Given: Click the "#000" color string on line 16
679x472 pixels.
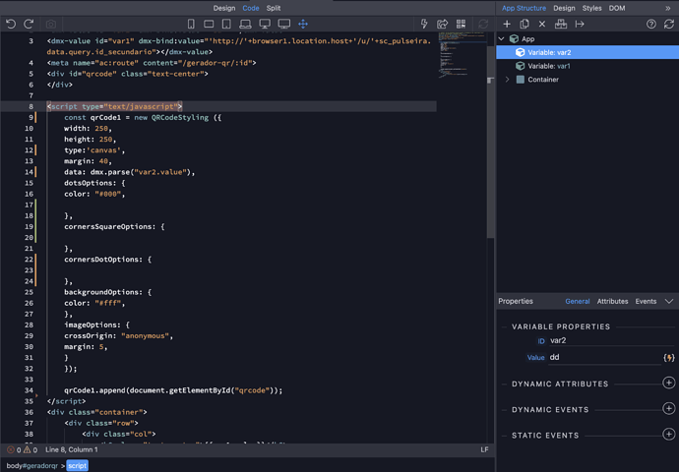Looking at the screenshot, I should point(107,195).
